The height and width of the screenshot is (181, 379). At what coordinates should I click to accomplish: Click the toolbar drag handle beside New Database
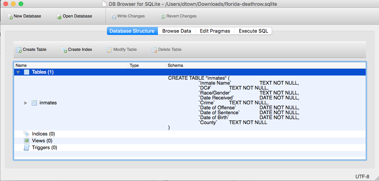[4, 16]
